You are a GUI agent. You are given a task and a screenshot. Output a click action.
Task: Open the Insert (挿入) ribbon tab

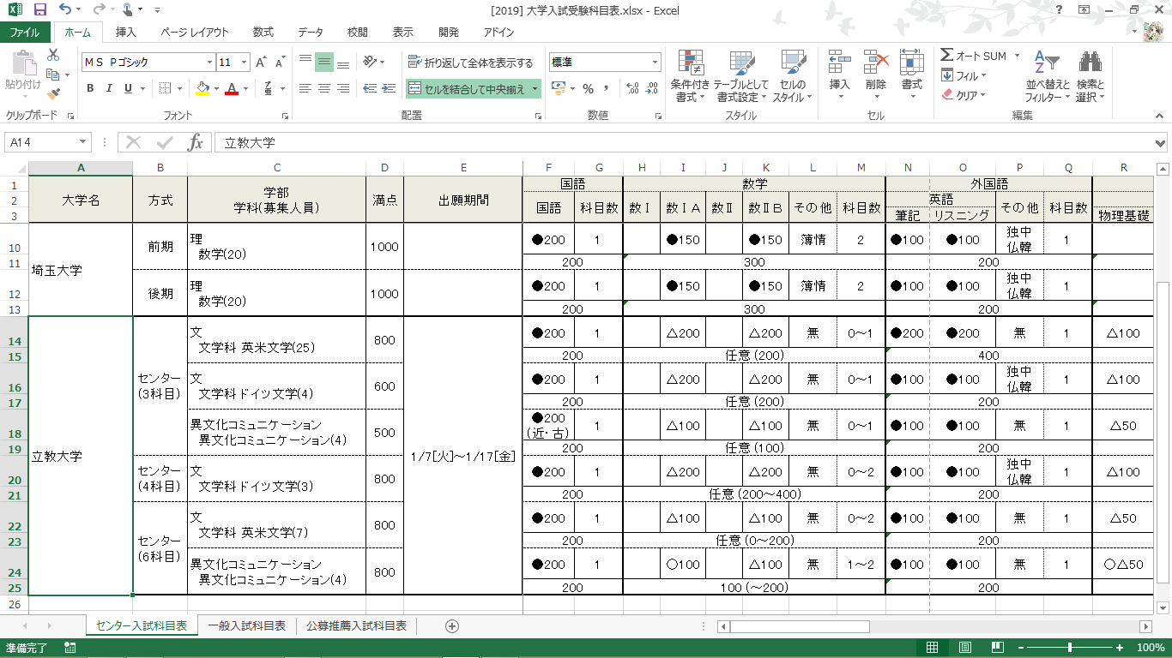(x=126, y=33)
